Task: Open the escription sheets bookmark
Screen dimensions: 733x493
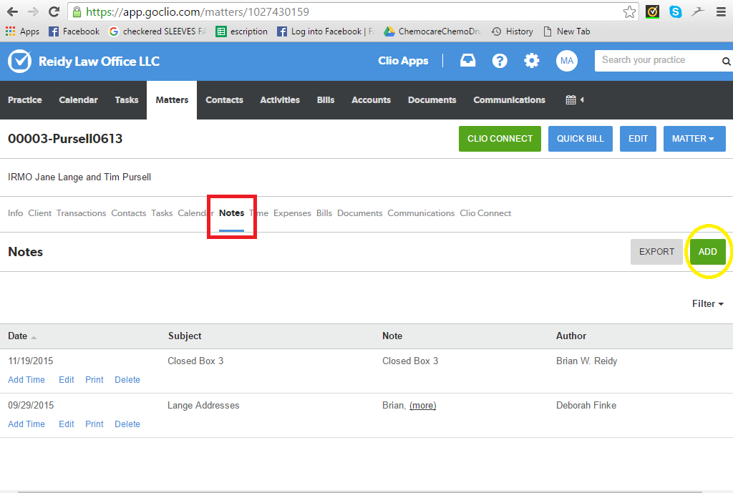Action: (242, 31)
